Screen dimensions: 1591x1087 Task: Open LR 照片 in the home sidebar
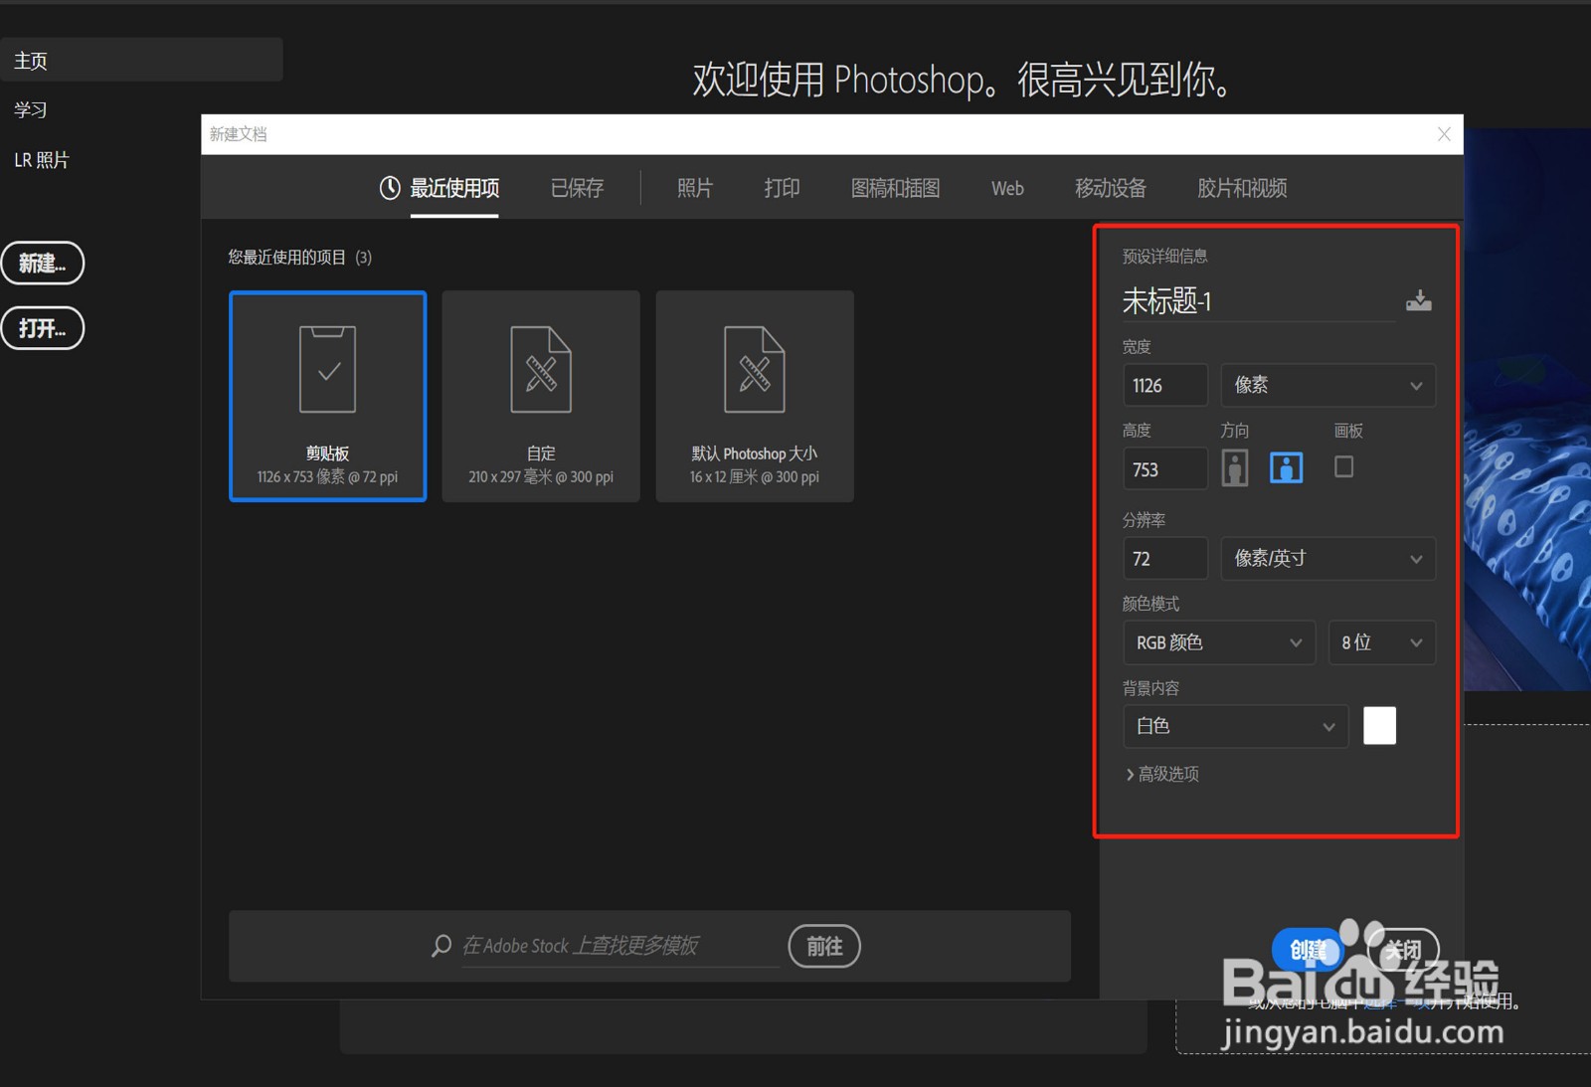point(42,160)
